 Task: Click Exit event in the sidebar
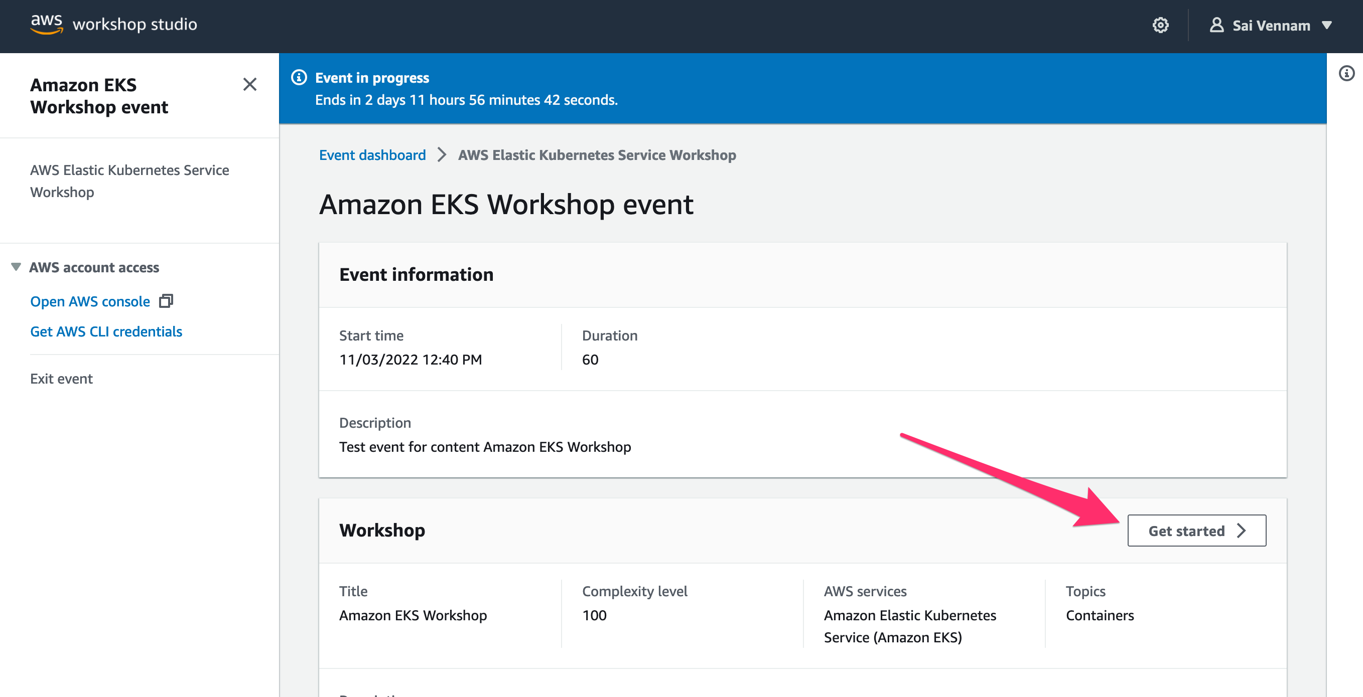[x=61, y=379]
